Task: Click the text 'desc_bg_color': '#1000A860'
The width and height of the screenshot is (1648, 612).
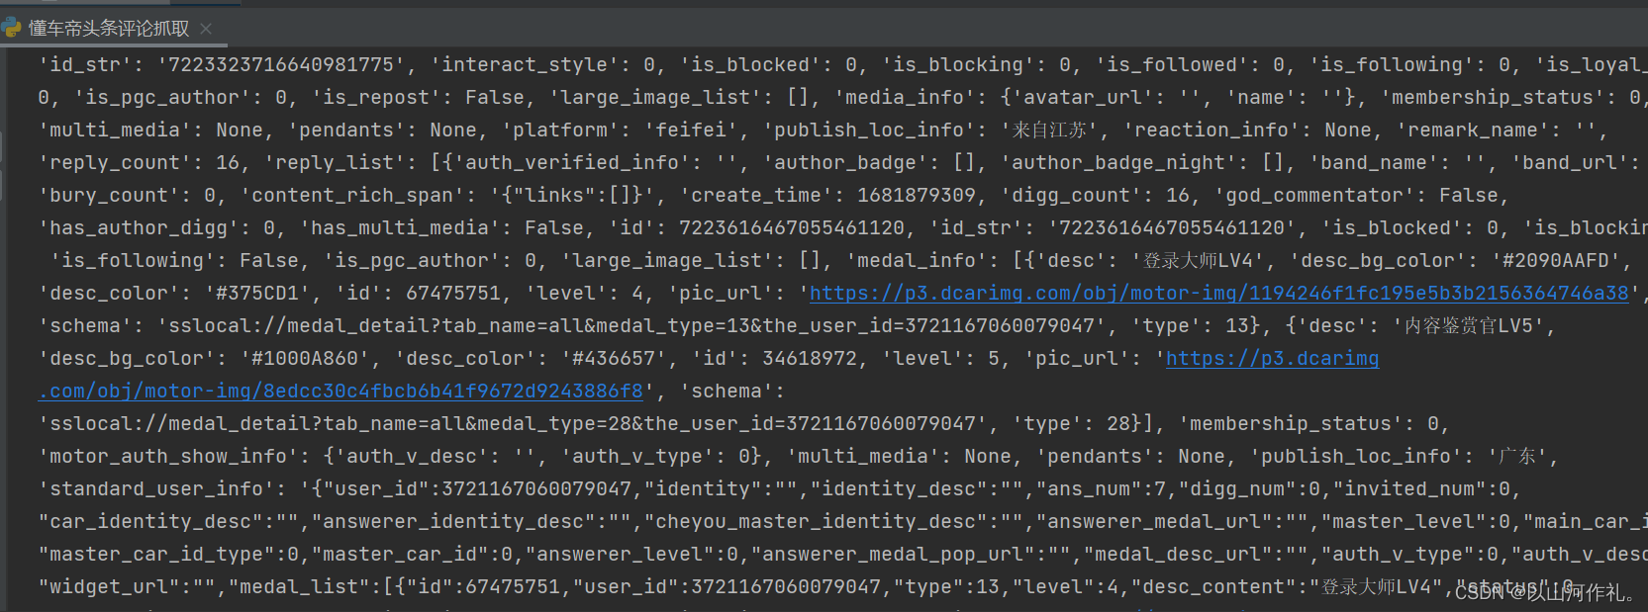Action: pyautogui.click(x=203, y=359)
